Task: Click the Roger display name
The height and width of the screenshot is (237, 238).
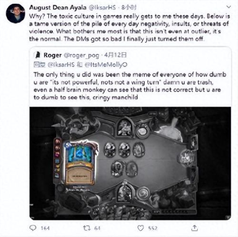Action: [x=52, y=55]
